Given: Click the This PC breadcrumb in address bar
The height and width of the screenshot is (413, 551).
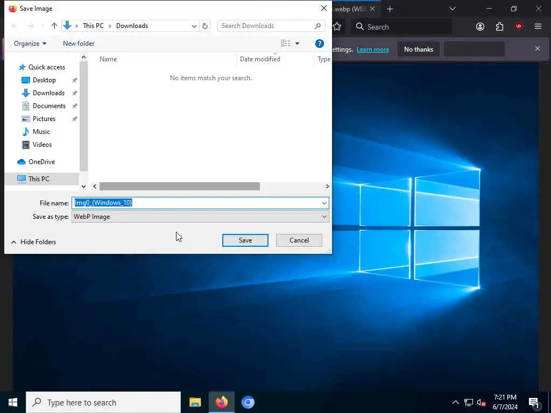Looking at the screenshot, I should pos(93,26).
